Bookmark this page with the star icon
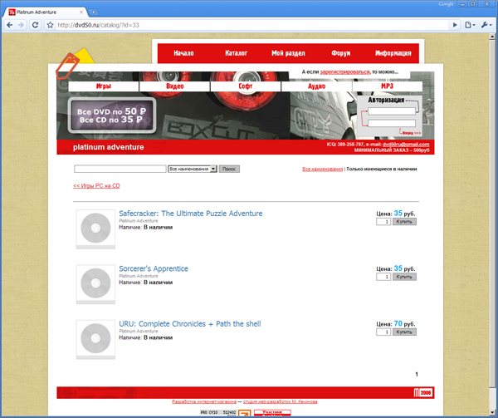Screen dimensions: 498x418 (x=50, y=25)
